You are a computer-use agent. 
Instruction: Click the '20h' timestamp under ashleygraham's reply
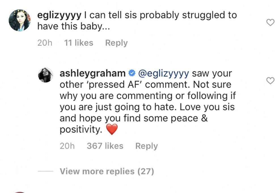pyautogui.click(x=67, y=146)
